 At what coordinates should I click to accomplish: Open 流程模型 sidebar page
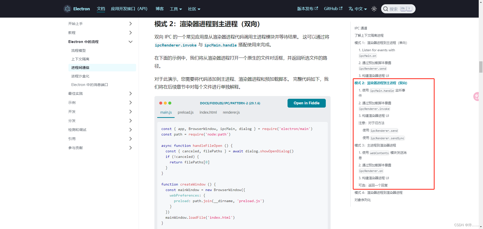(x=78, y=51)
